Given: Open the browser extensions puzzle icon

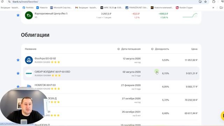Looking at the screenshot, I should [x=214, y=2].
